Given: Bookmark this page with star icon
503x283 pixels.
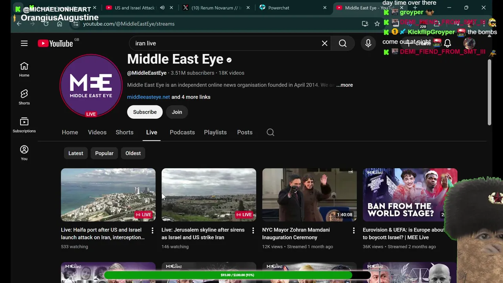Looking at the screenshot, I should pyautogui.click(x=377, y=24).
